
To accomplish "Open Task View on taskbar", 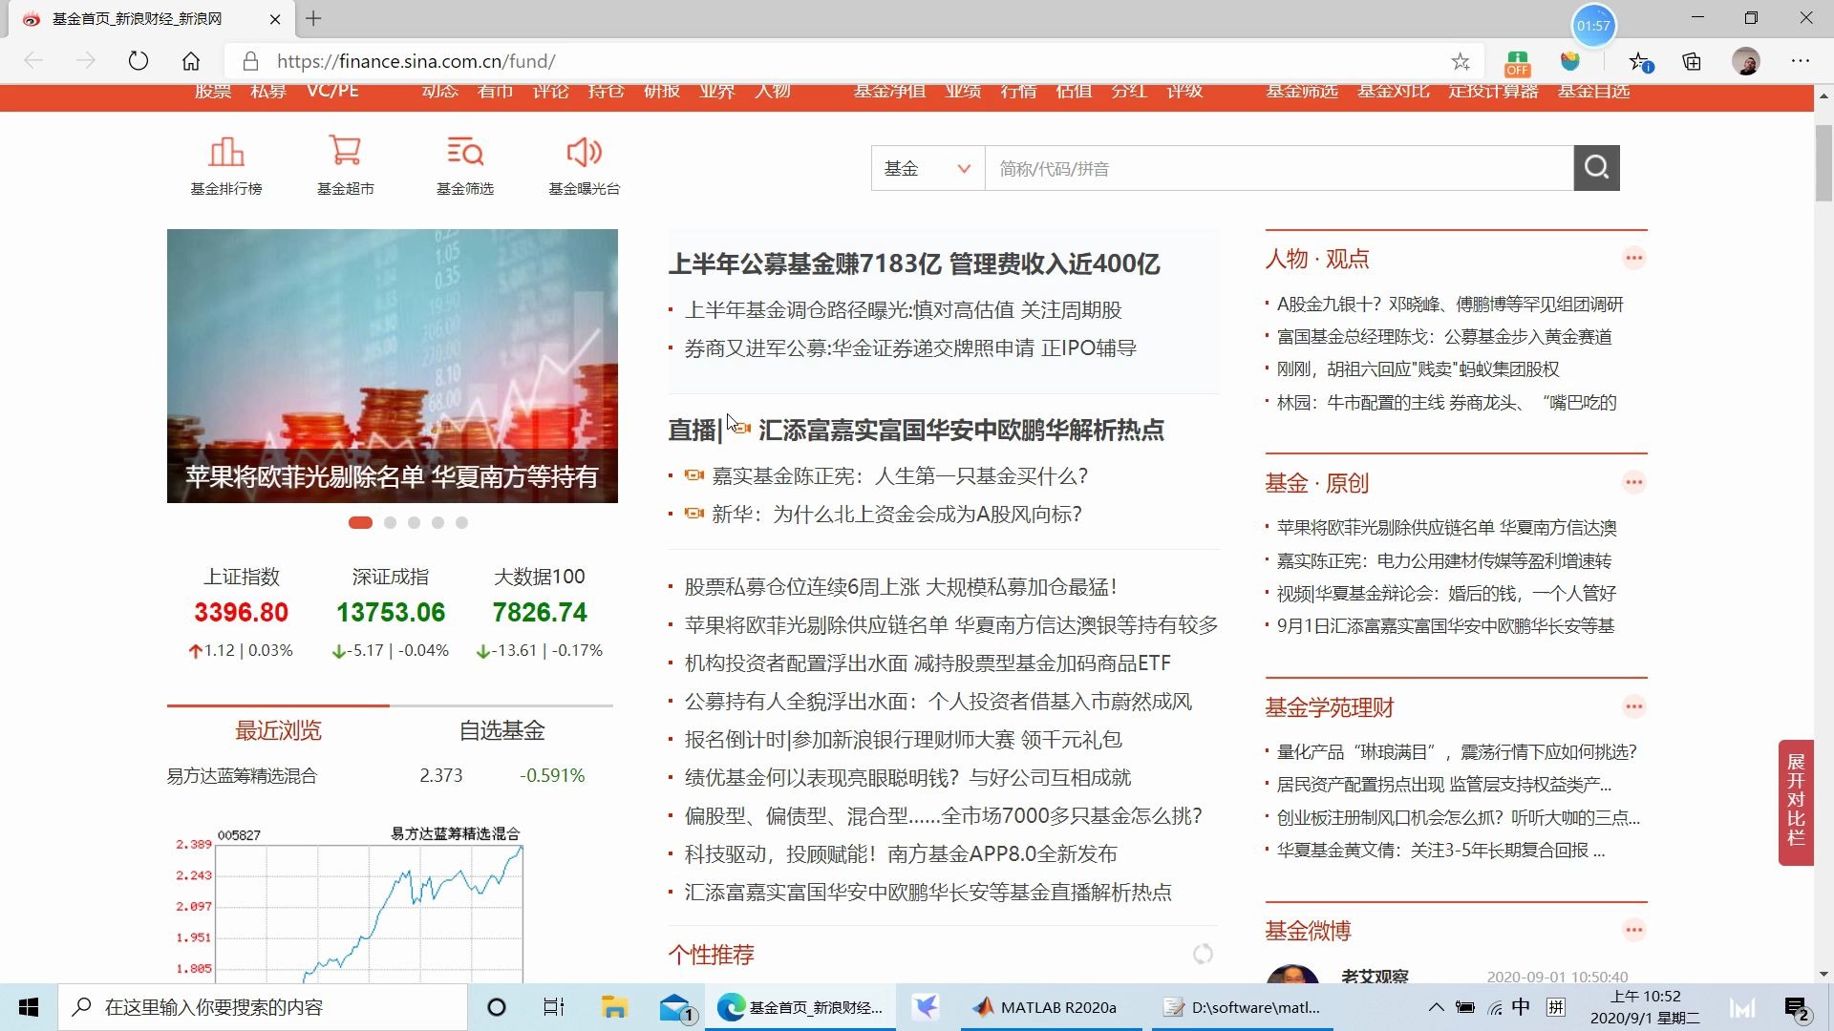I will point(553,1007).
